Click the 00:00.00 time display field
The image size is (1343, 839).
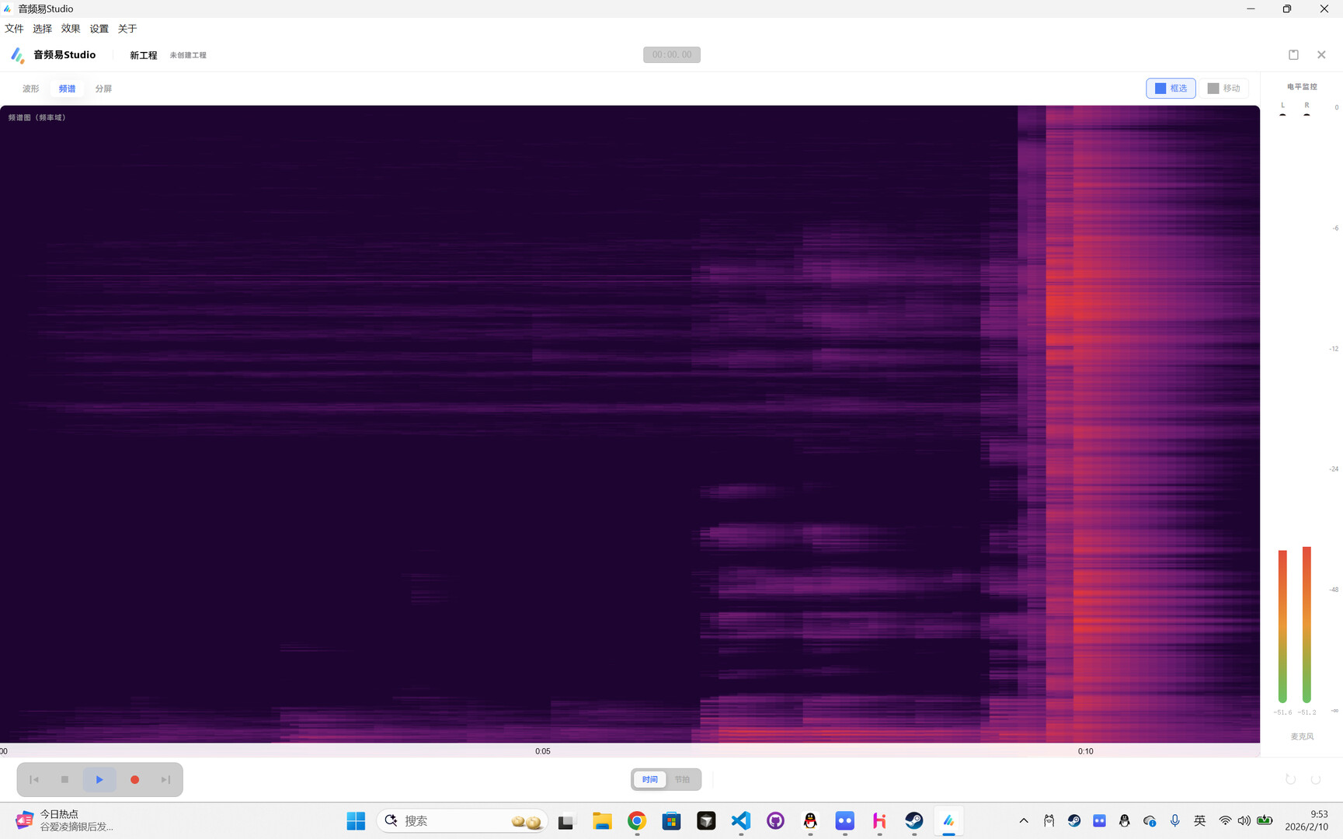pyautogui.click(x=671, y=54)
